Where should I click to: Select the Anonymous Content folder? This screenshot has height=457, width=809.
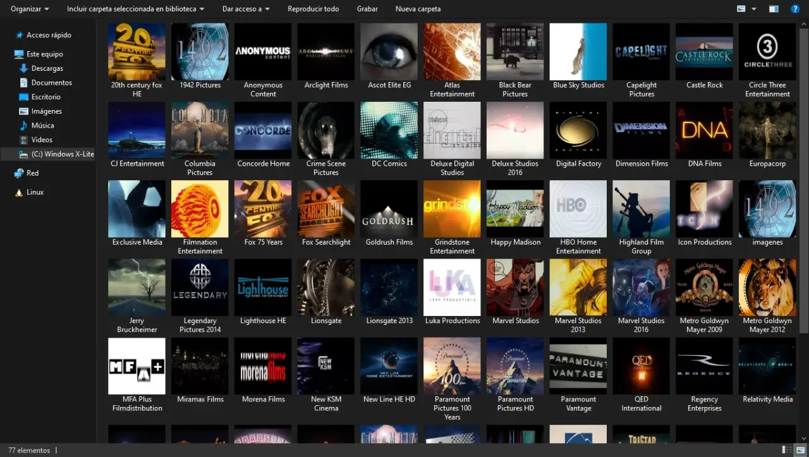click(x=263, y=61)
